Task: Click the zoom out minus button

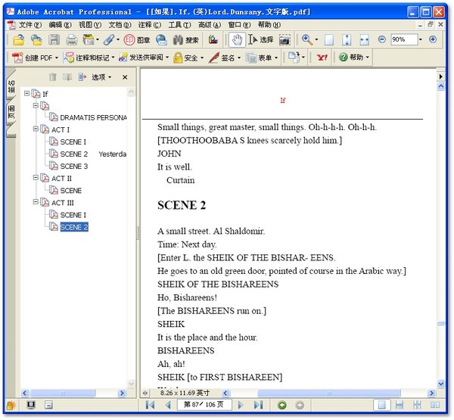Action: point(382,39)
